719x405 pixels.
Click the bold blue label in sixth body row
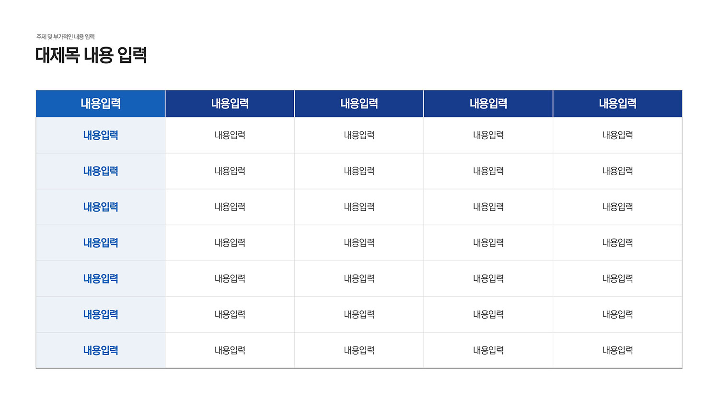pos(101,314)
